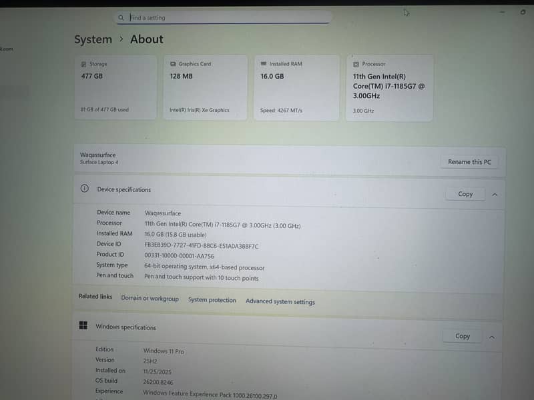The image size is (534, 400).
Task: Copy the Windows specifications
Action: click(462, 336)
